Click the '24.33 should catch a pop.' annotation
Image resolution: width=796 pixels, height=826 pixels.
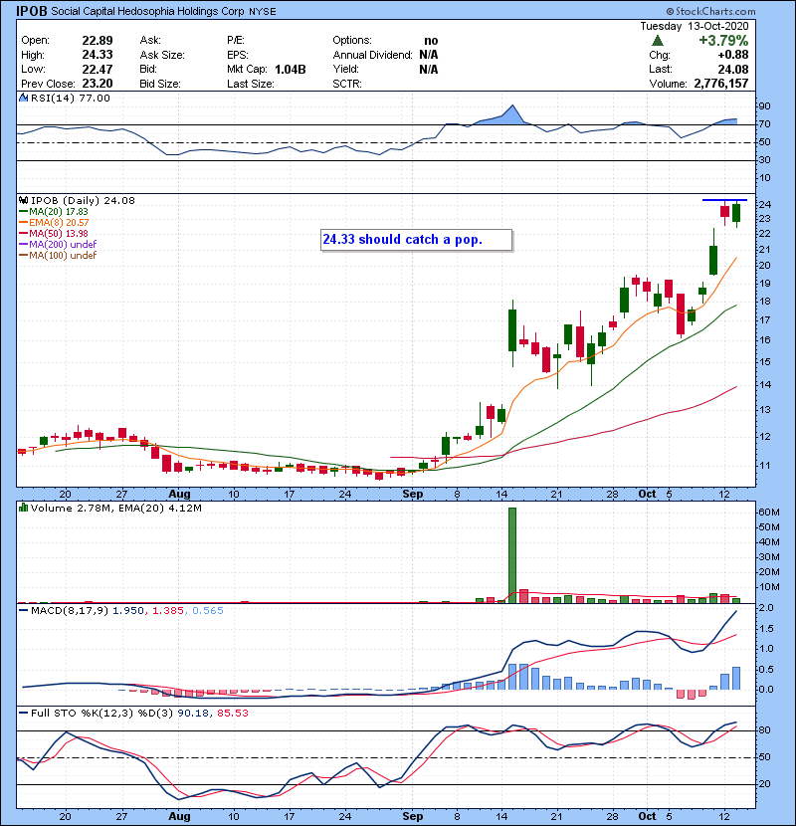pos(416,240)
